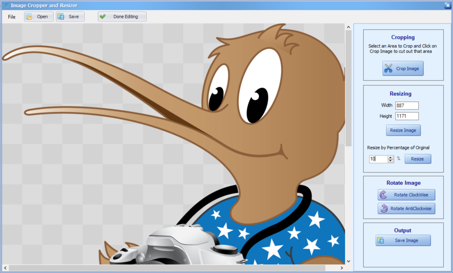
Task: Click the Resize percentage button
Action: tap(418, 159)
